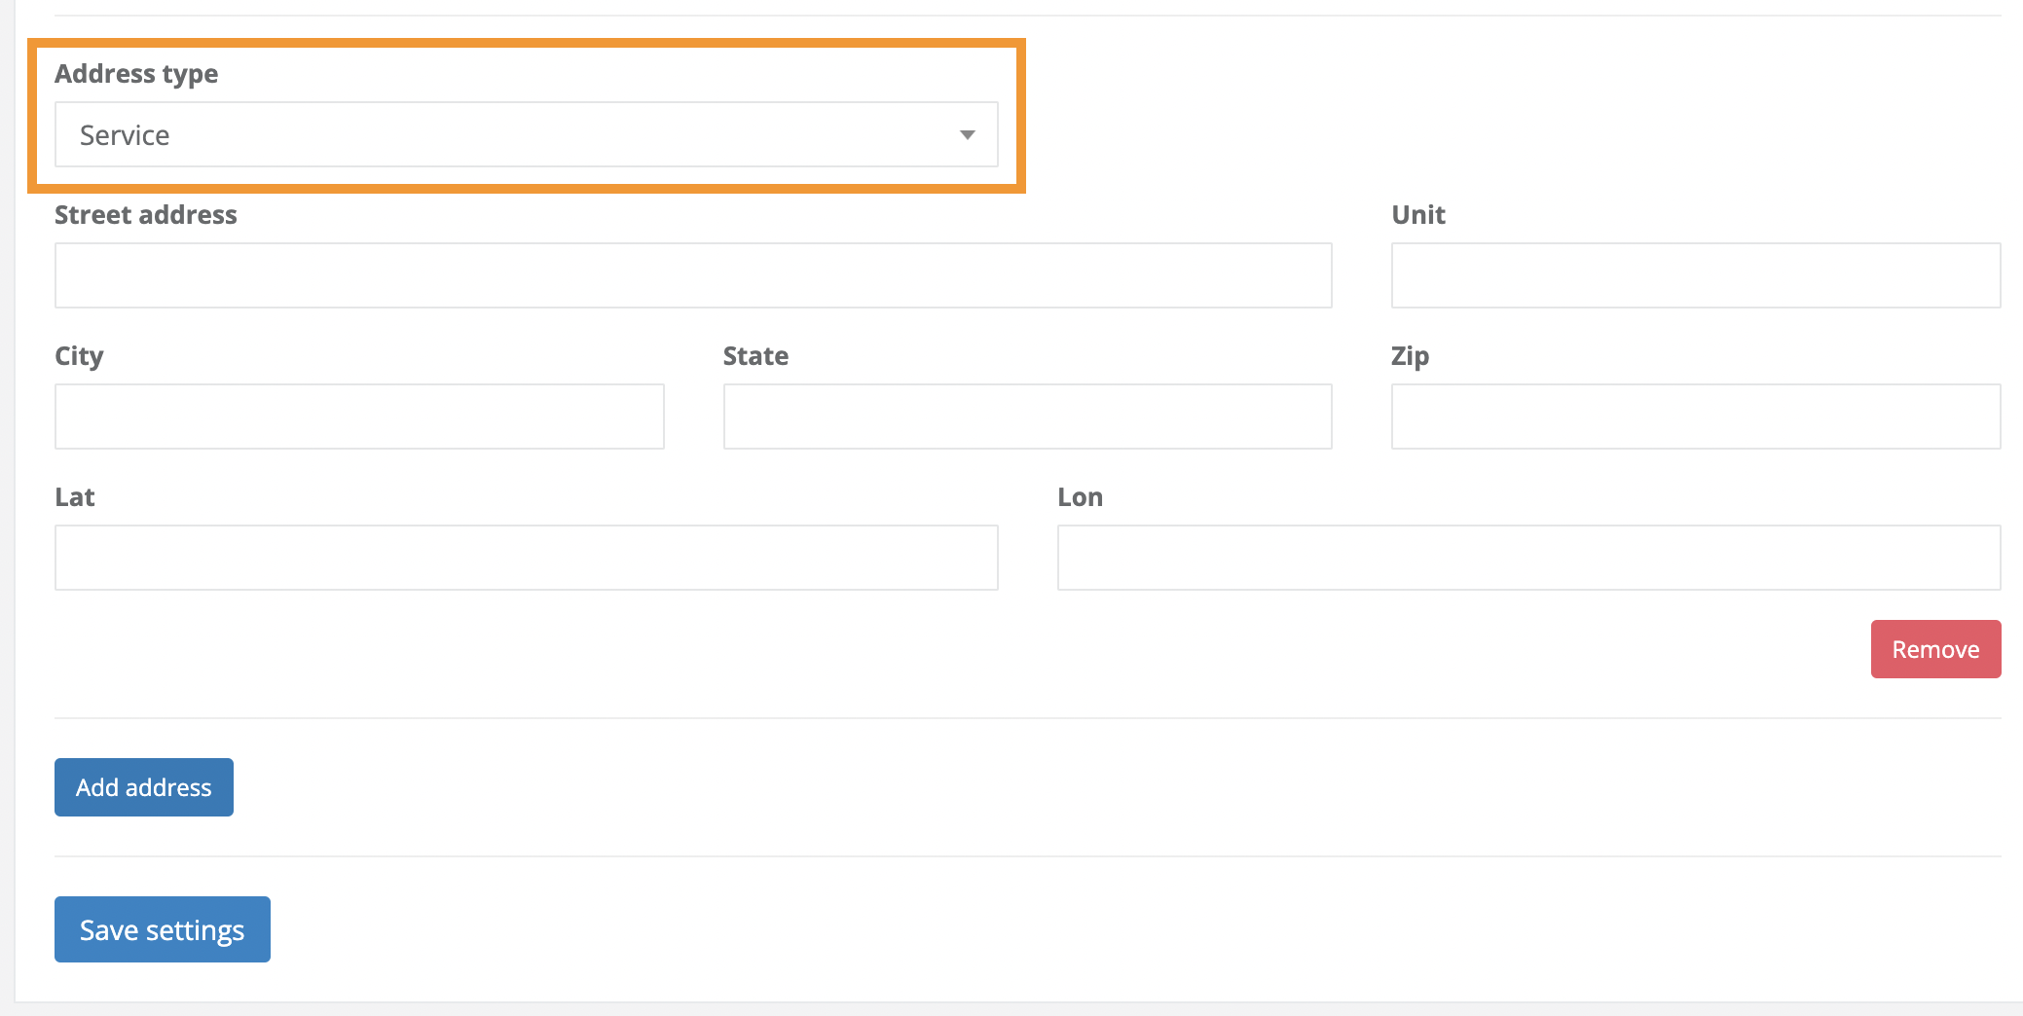
Task: Click the Street address label
Action: tap(145, 215)
